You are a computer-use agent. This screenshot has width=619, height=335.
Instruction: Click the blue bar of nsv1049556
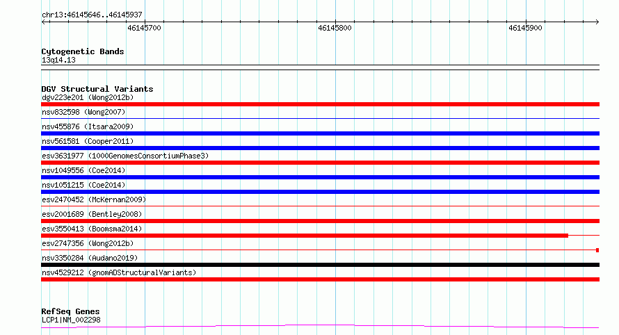[x=320, y=177]
